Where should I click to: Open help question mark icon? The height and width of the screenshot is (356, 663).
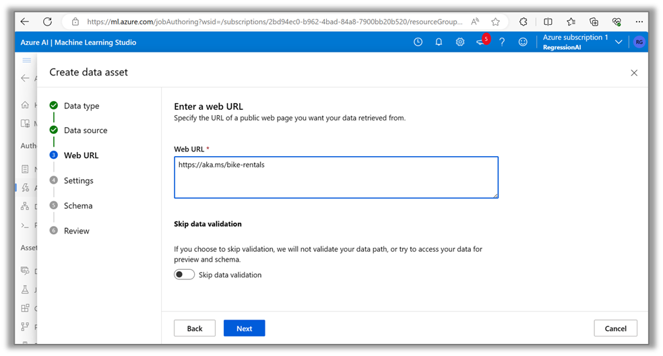pos(502,42)
